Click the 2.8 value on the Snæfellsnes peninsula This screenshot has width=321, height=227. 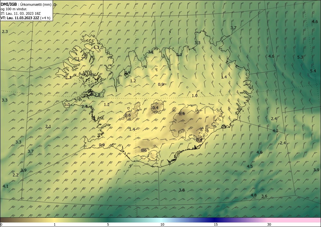tap(98, 95)
